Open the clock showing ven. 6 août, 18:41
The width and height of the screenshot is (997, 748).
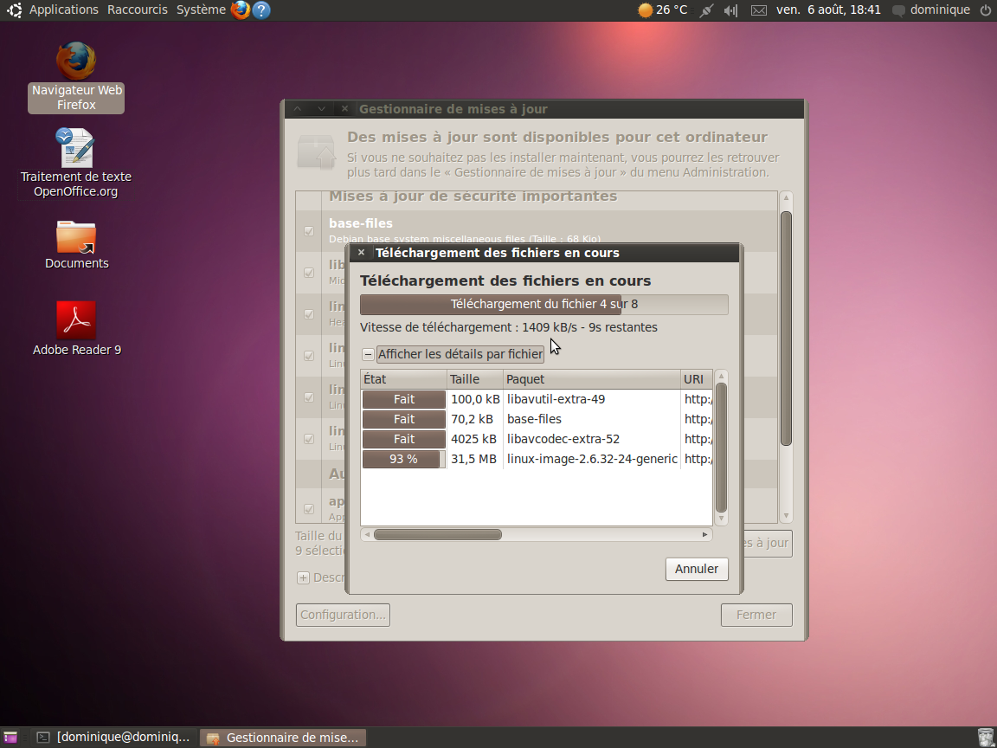[828, 10]
